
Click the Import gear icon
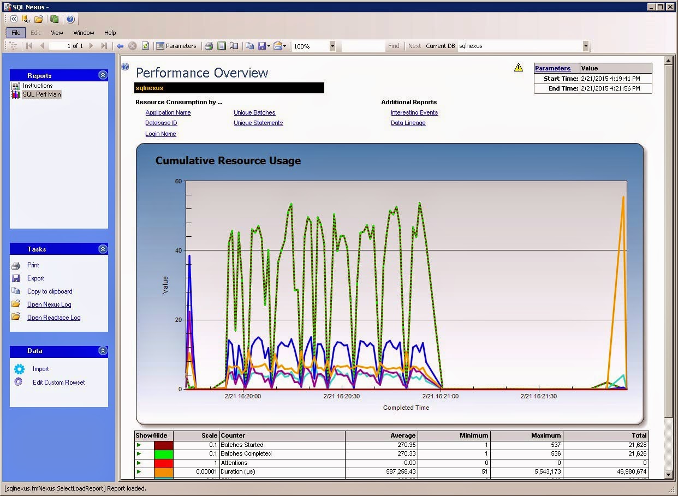coord(19,369)
